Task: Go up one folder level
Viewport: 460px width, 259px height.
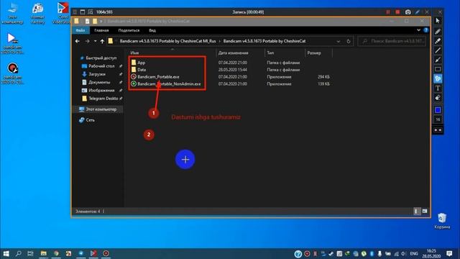Action: pyautogui.click(x=102, y=41)
